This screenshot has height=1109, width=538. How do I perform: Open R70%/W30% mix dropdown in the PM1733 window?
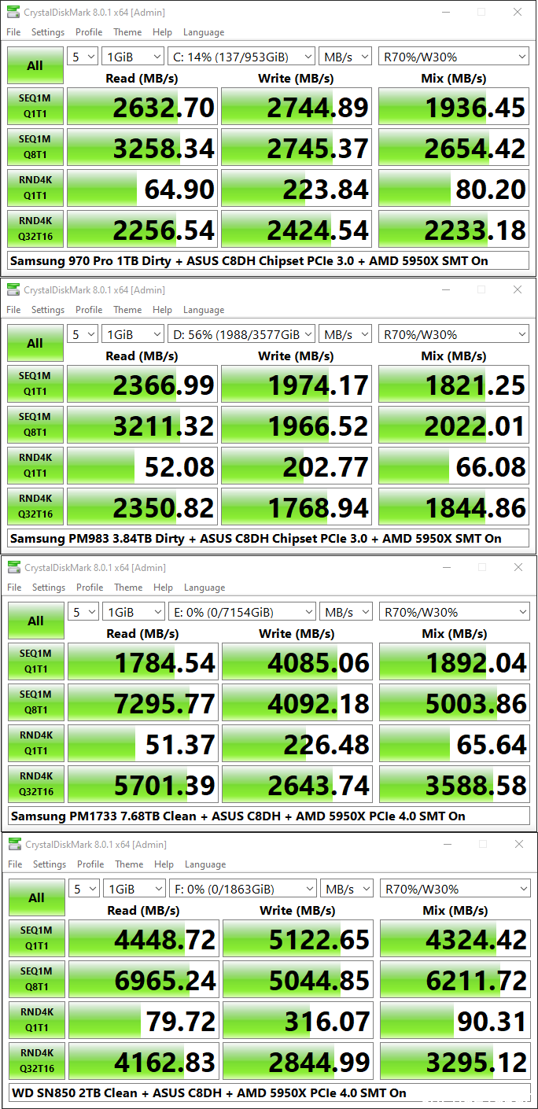coord(454,612)
